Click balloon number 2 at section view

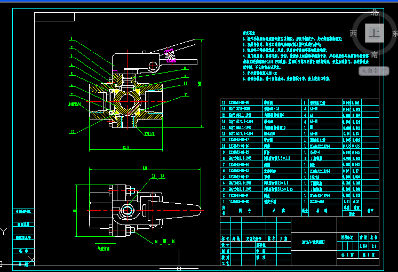pos(71,47)
